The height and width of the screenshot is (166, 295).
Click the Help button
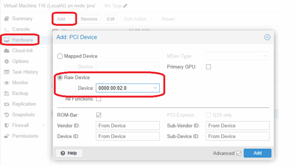[69, 153]
